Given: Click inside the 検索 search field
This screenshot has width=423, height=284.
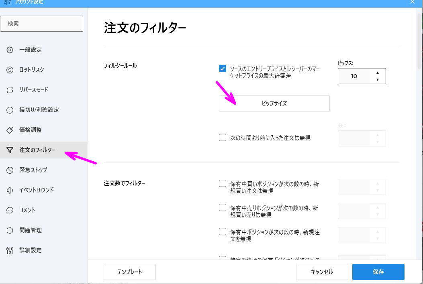Looking at the screenshot, I should tap(42, 23).
